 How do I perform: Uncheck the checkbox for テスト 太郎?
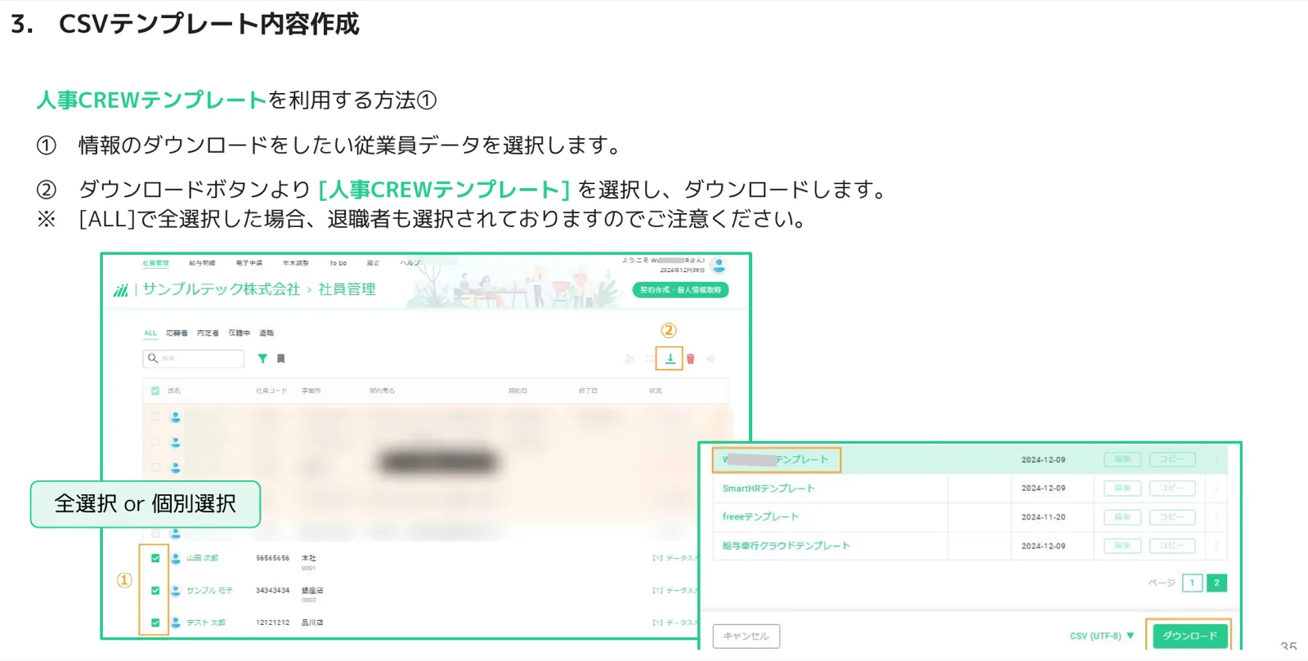pyautogui.click(x=155, y=623)
